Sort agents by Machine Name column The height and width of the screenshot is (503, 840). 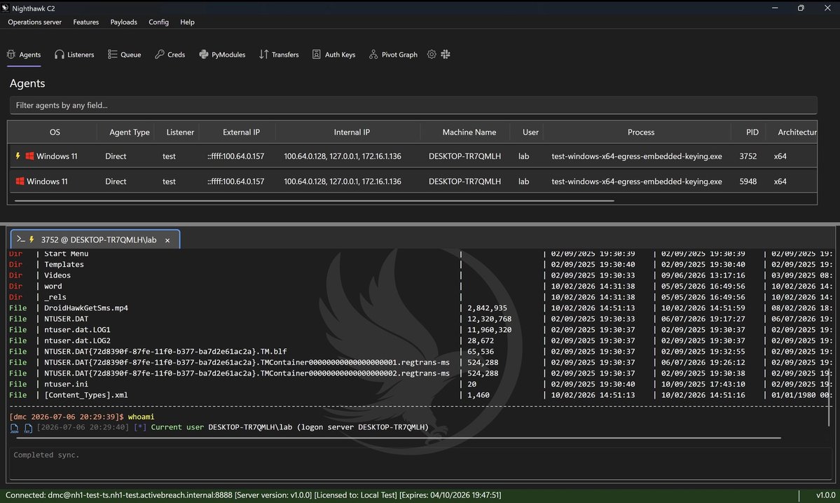469,132
